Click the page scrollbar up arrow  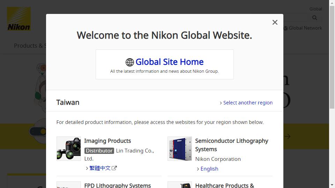pos(332,3)
